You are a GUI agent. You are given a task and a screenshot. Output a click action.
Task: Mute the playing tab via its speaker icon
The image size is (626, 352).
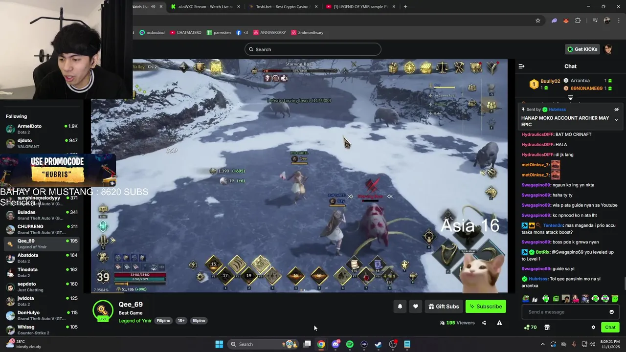click(x=153, y=6)
